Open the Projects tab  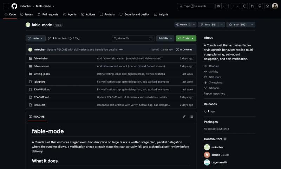point(107,14)
